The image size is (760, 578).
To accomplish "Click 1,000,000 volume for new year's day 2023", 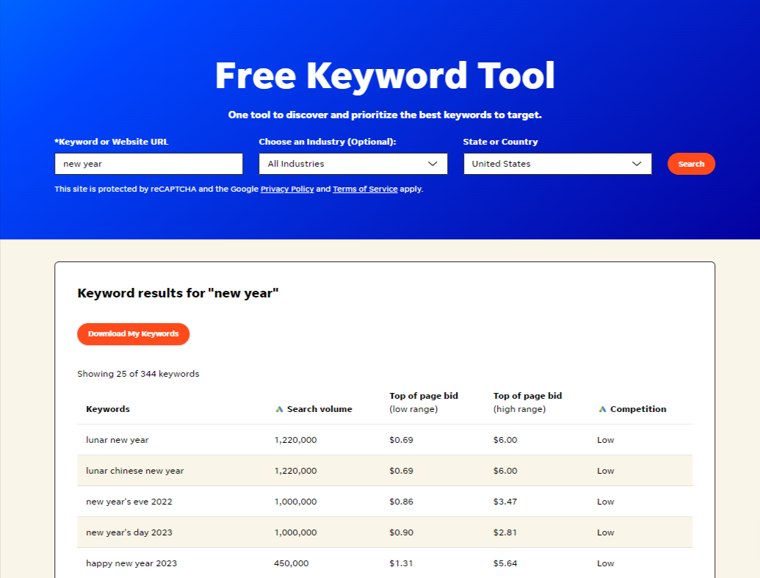I will pyautogui.click(x=296, y=532).
